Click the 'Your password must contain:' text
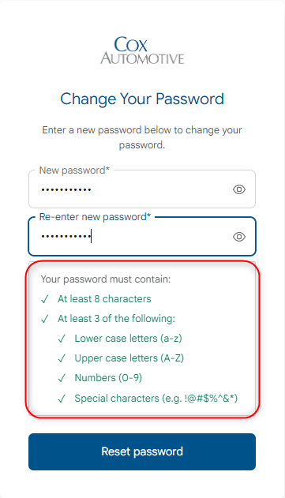The width and height of the screenshot is (285, 498). pyautogui.click(x=106, y=279)
